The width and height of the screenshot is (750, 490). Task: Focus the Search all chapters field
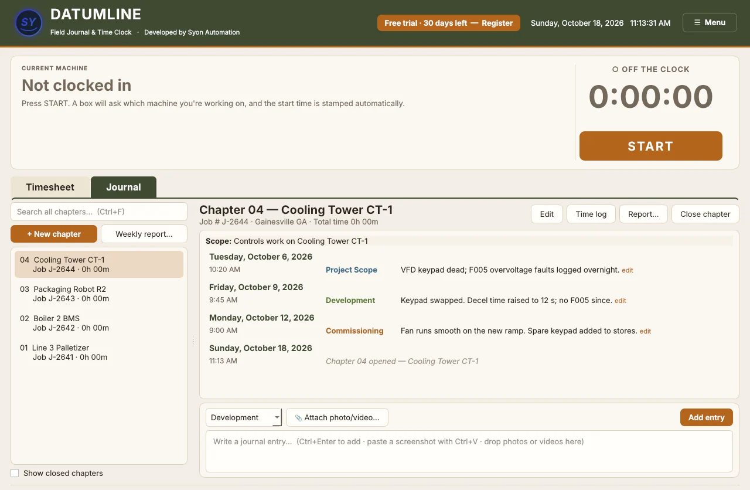coord(99,212)
